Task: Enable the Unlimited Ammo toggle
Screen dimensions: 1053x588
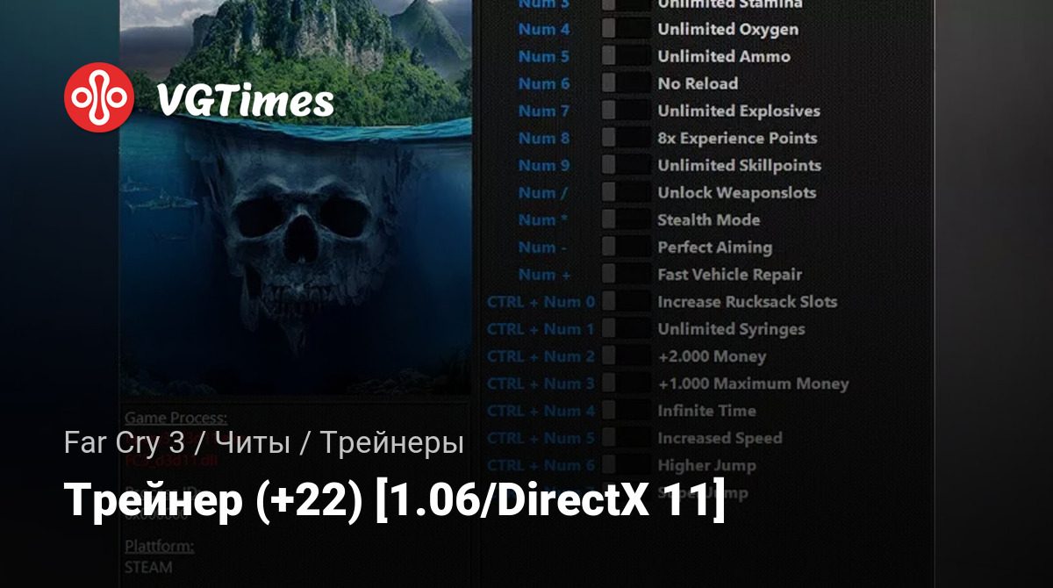Action: click(626, 56)
